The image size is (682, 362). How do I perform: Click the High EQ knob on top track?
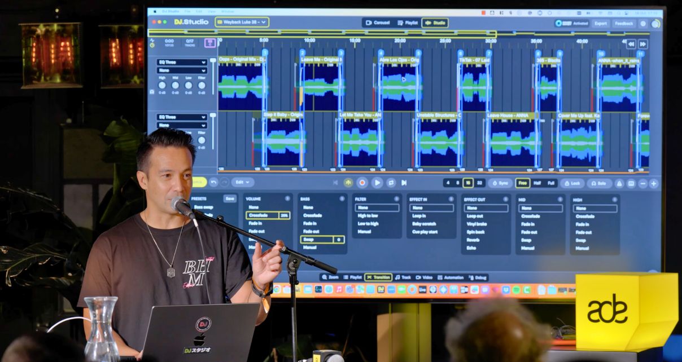[x=162, y=85]
